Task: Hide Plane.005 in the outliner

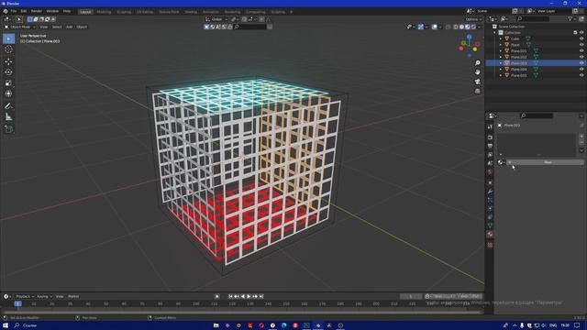Action: [581, 75]
